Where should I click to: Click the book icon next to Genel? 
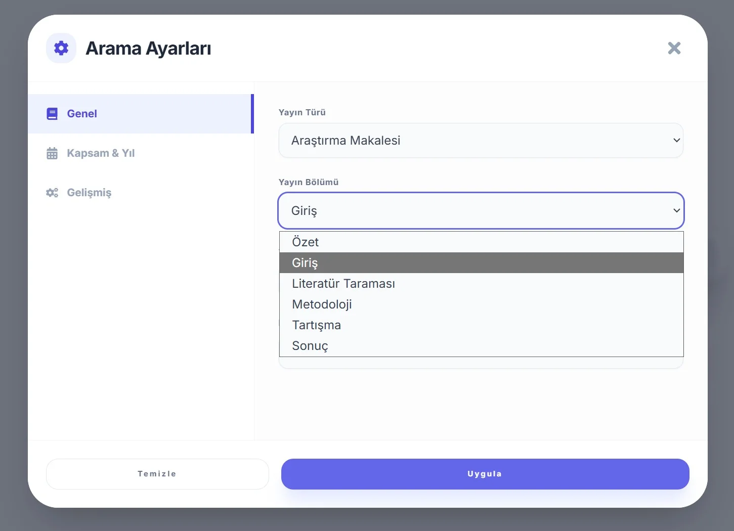pyautogui.click(x=52, y=114)
